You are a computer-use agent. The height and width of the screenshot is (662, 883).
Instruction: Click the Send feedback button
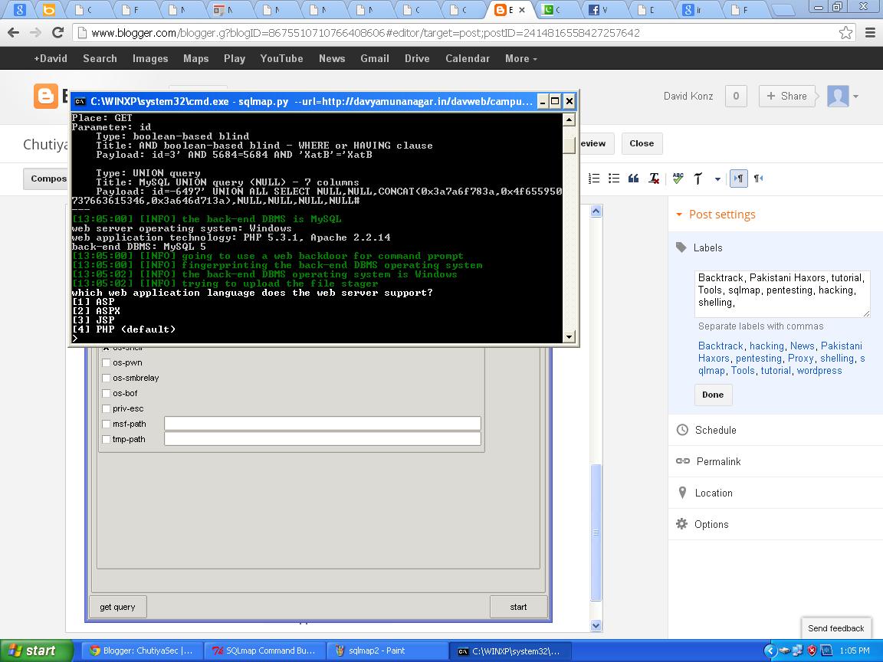coord(835,628)
